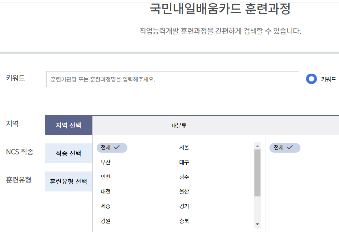Click the region list scrollbar thumb
Image resolution: width=339 pixels, height=232 pixels.
point(257,173)
